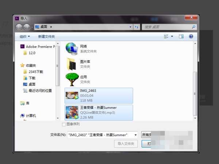Click IMG_2463 video thumbnail
Viewport: 219px width, 164px height.
[x=72, y=95]
